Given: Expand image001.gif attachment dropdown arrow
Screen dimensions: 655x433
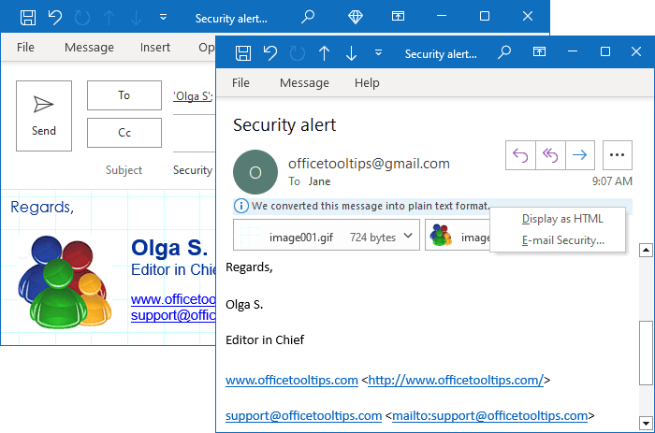Looking at the screenshot, I should [x=408, y=236].
